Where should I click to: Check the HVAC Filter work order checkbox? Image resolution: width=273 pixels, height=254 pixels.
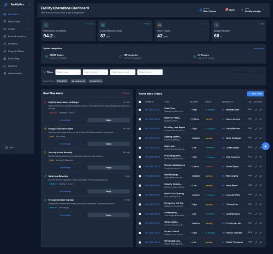(139, 110)
